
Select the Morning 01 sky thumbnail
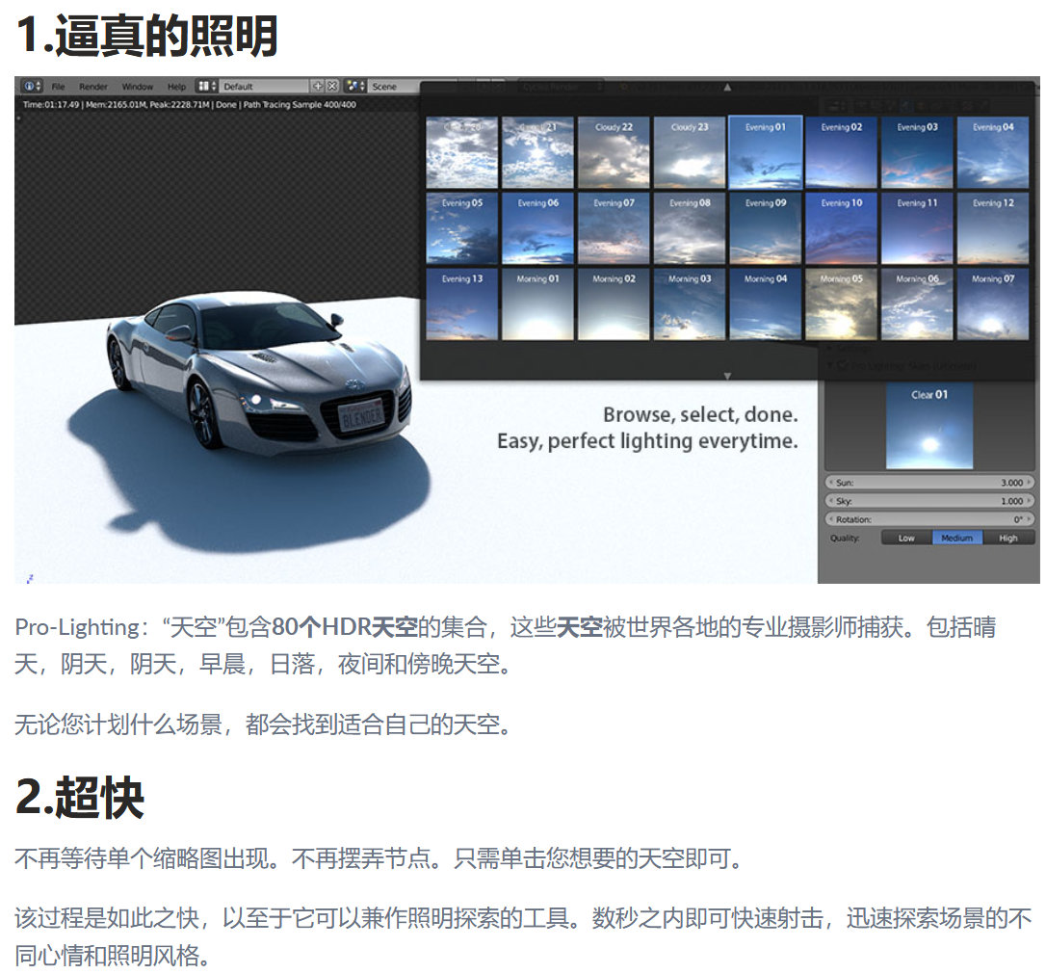(537, 304)
